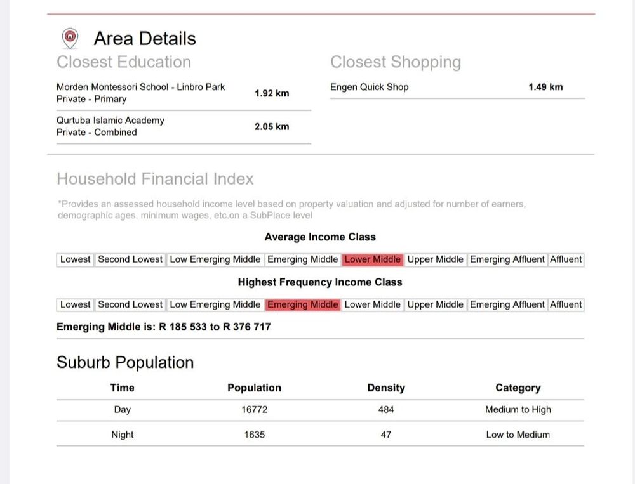Screen dimensions: 635x484
Task: Select Affluent in Average Income Class row
Action: 566,259
